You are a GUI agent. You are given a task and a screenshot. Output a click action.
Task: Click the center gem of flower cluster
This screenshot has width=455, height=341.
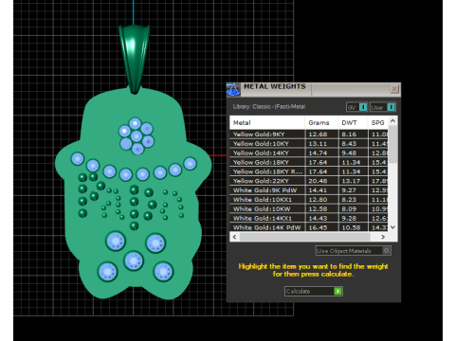click(136, 136)
